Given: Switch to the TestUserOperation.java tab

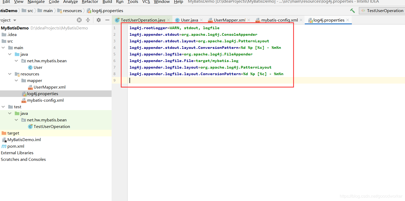Looking at the screenshot, I should point(143,20).
